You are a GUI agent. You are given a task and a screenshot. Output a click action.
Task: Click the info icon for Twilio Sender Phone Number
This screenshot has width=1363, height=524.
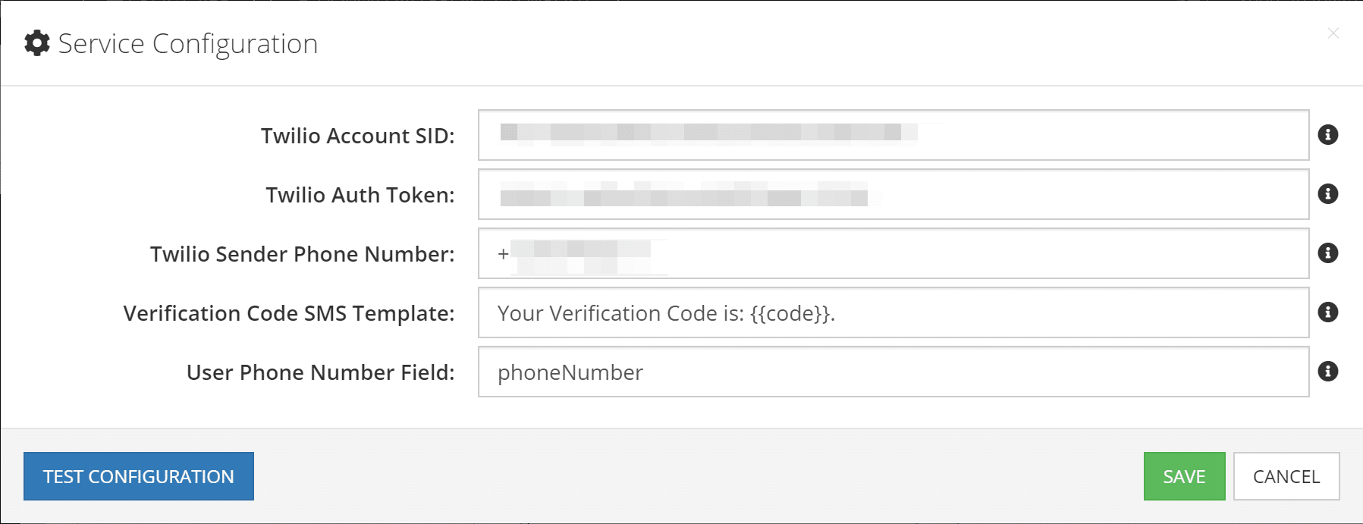(x=1328, y=253)
